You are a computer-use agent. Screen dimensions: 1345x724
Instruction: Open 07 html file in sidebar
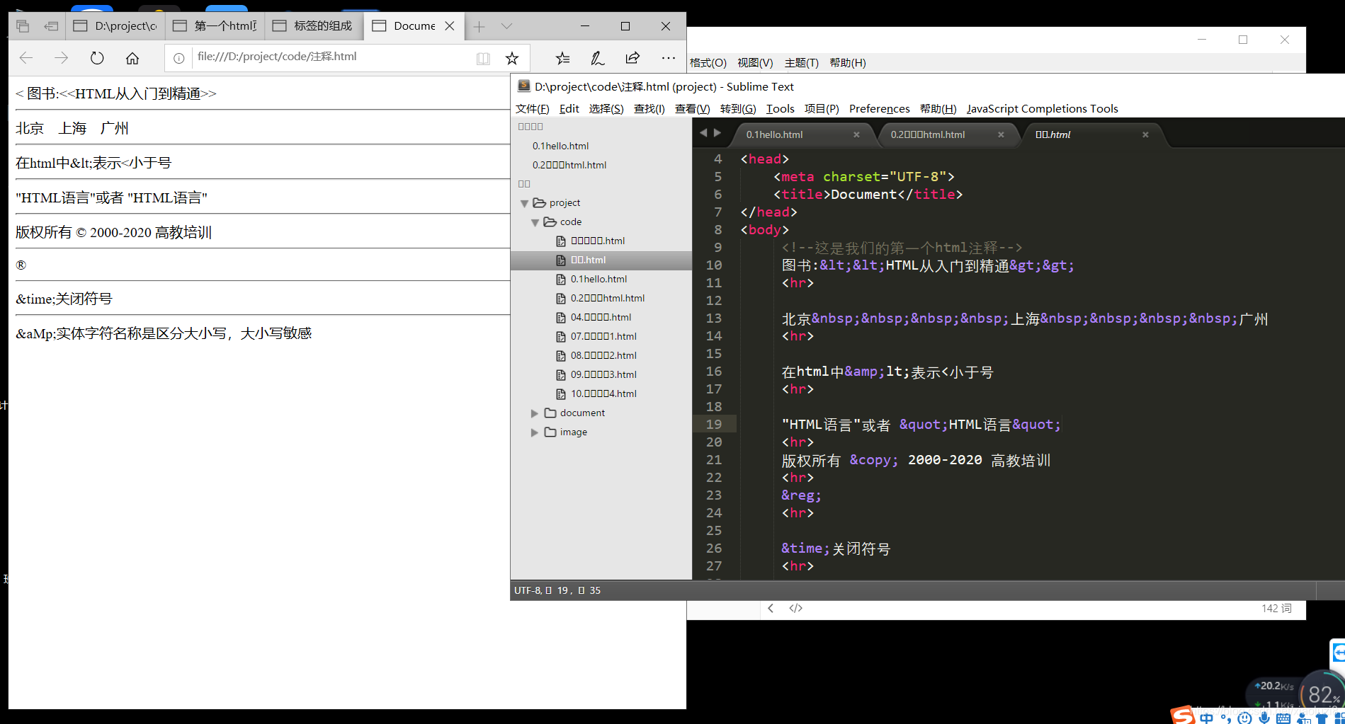[x=603, y=336]
